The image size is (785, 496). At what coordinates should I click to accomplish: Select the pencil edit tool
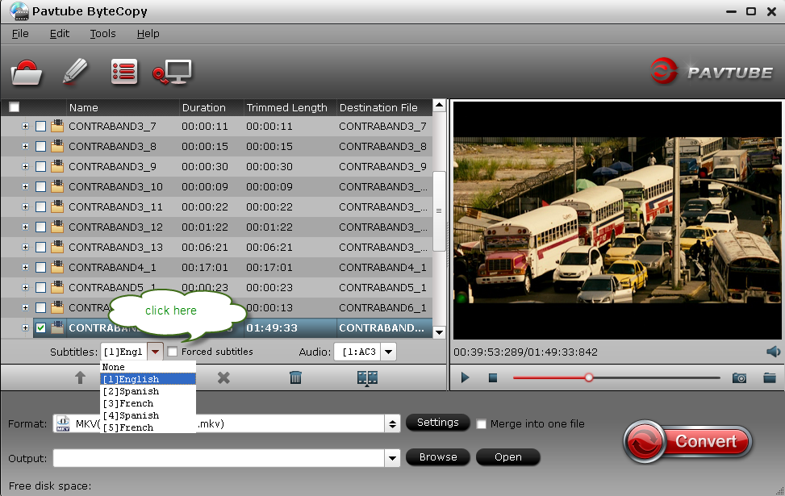click(x=75, y=71)
